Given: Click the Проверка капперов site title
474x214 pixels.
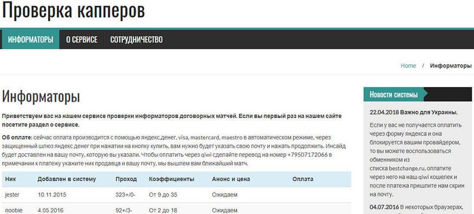Looking at the screenshot, I should (74, 11).
